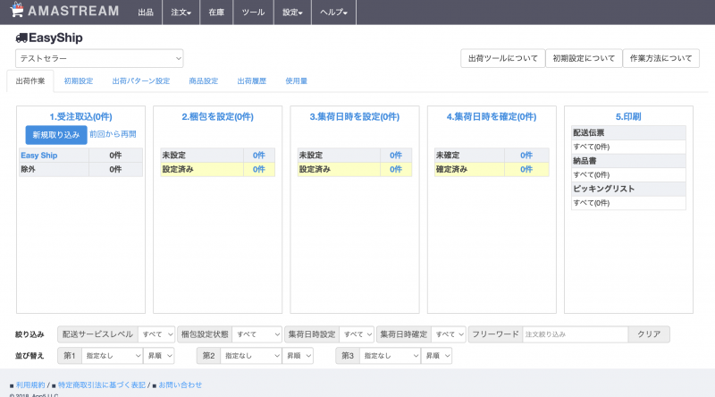Screen dimensions: 715x397
Task: Click 0件 in 集荷日時 未設定 row
Action: 396,156
